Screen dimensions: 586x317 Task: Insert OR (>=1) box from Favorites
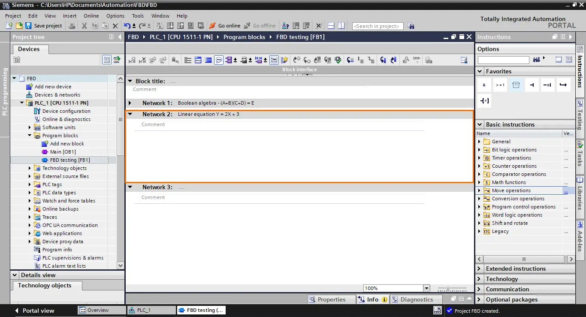point(500,85)
